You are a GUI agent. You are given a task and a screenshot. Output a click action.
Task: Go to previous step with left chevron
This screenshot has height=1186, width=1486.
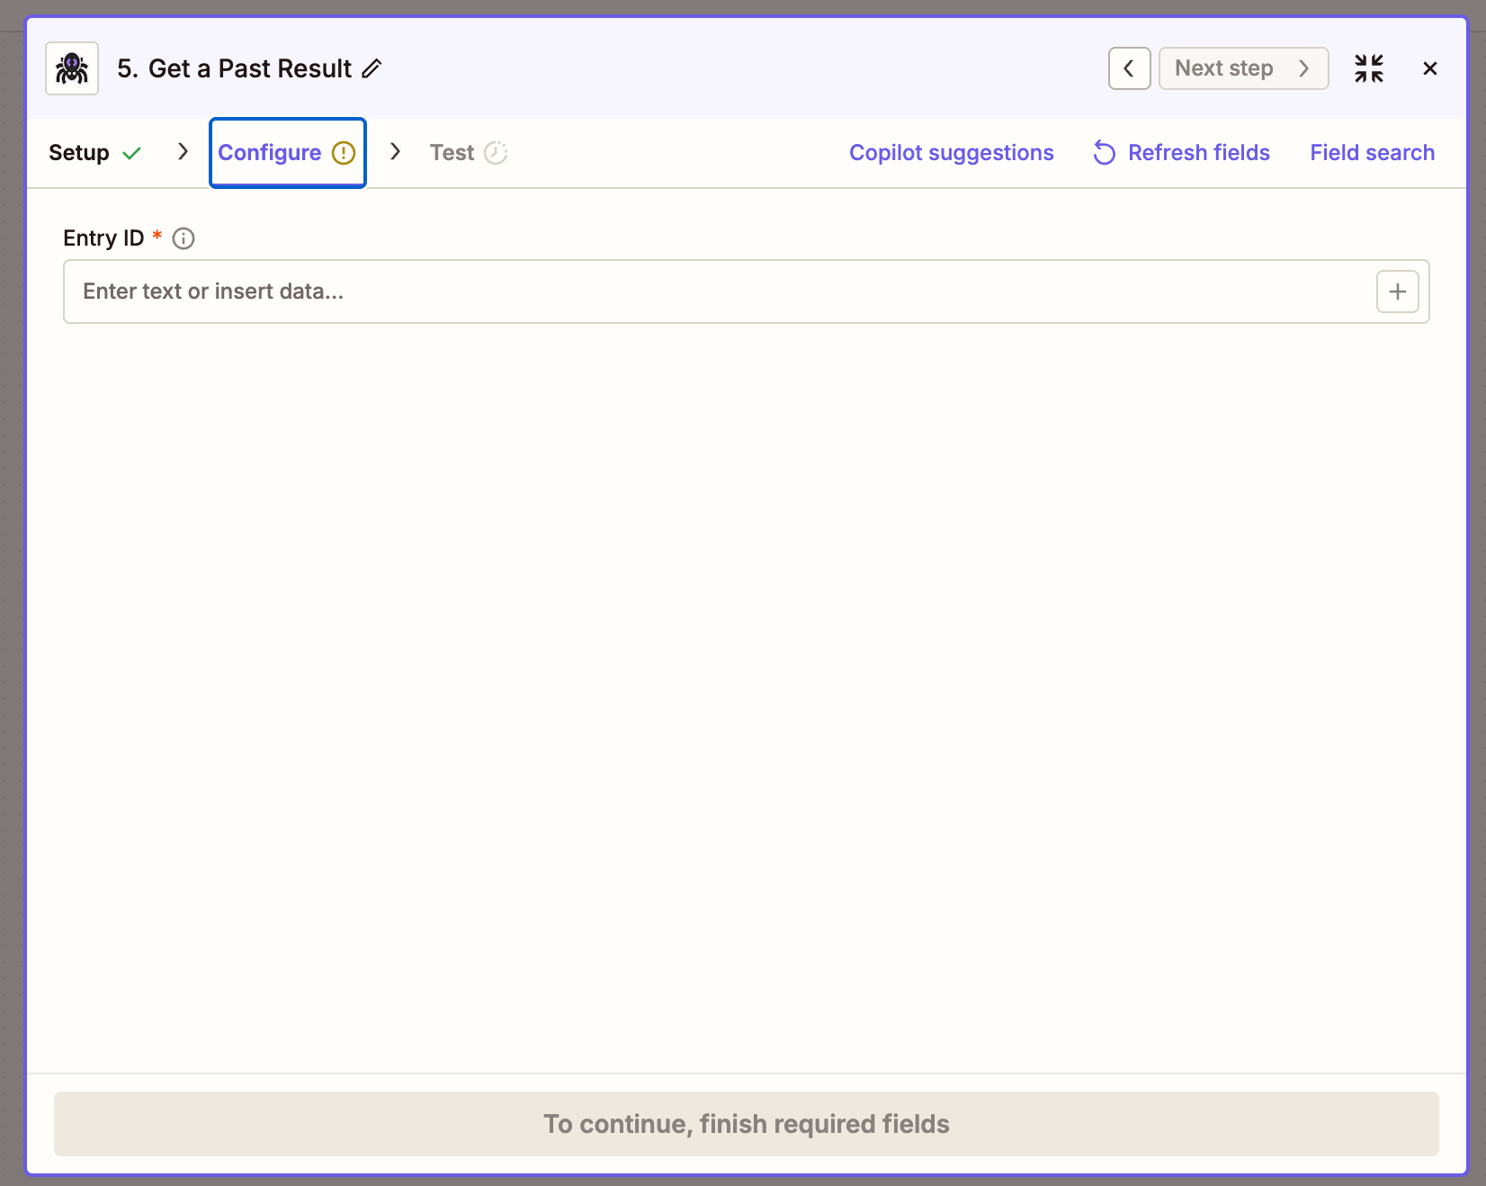1129,68
